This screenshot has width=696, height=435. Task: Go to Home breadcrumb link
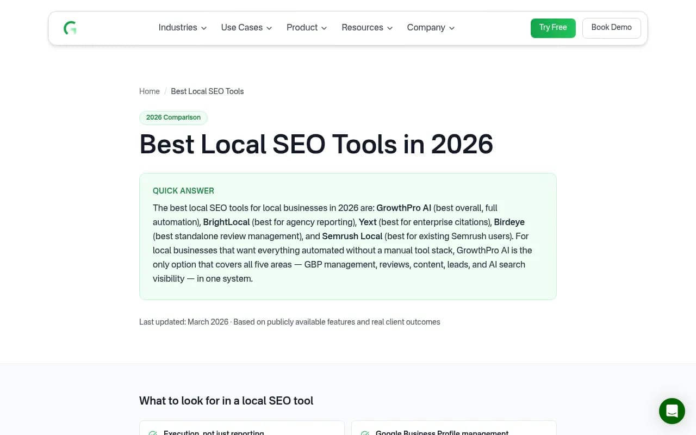click(x=150, y=91)
